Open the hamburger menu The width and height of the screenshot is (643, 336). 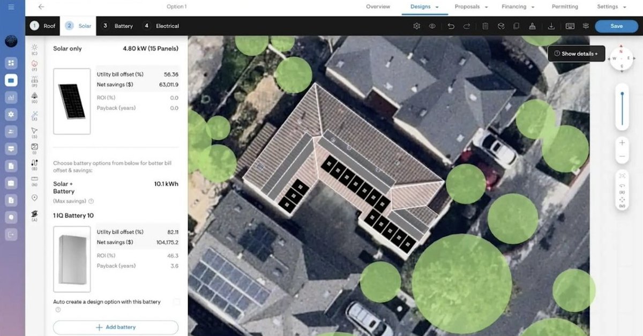pos(12,7)
